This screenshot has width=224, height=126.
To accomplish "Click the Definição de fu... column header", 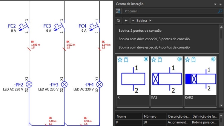I will [205, 116].
